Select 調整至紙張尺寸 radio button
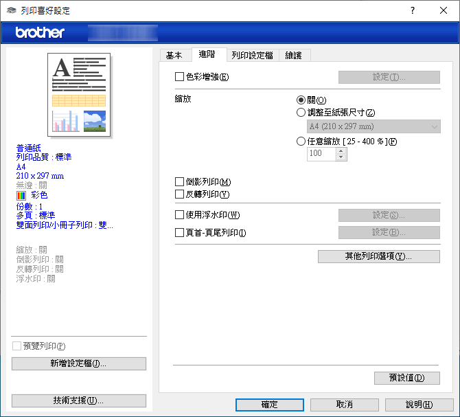460x417 pixels. 301,113
